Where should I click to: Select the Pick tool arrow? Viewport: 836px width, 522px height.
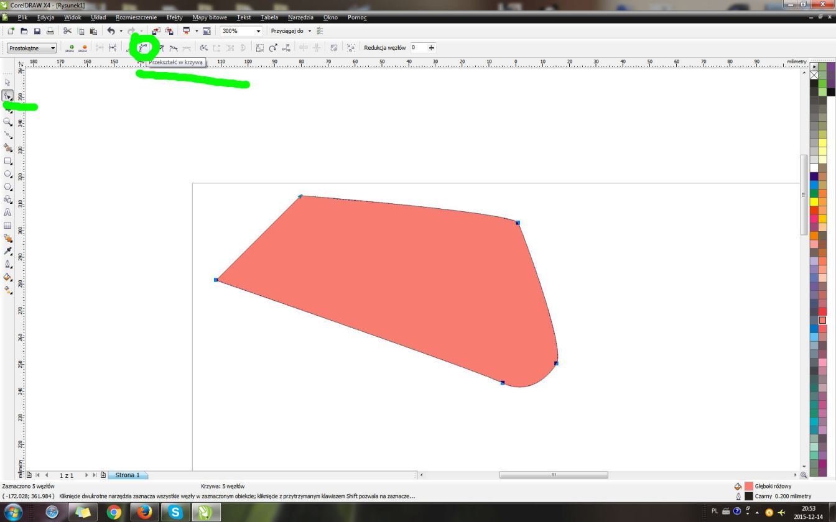coord(7,82)
